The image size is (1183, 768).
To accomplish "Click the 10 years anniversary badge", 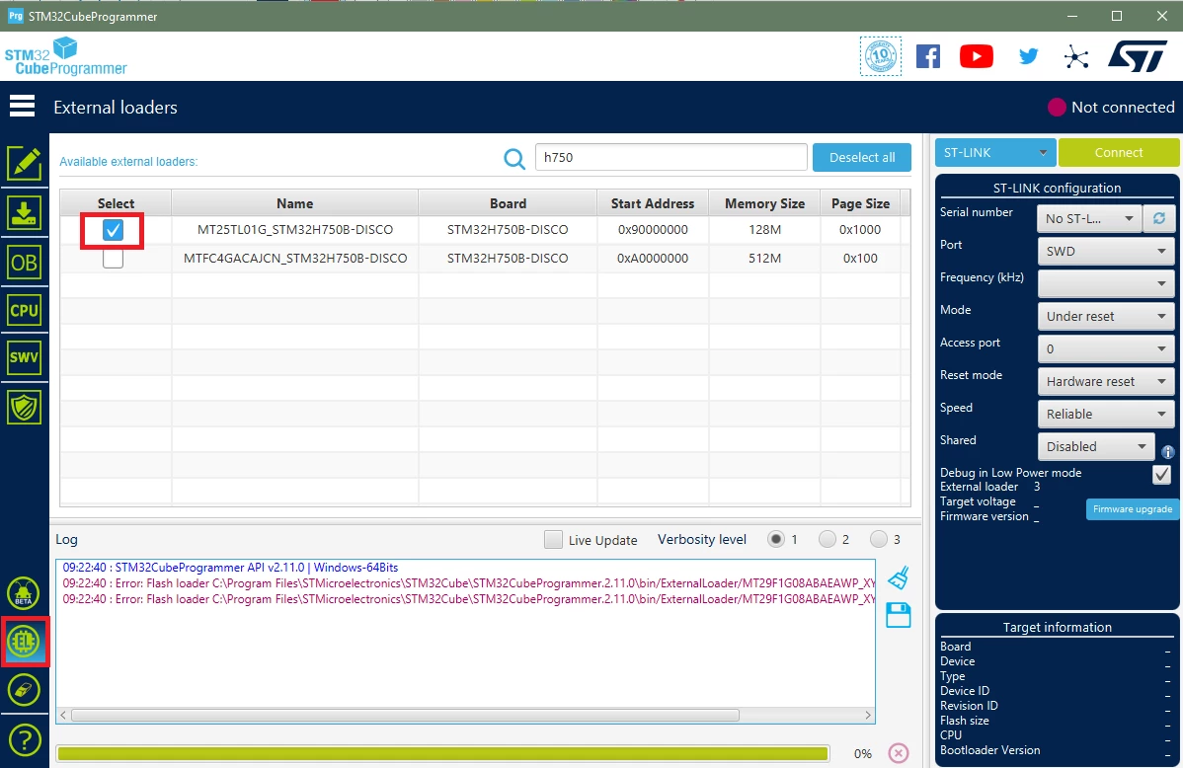I will tap(881, 56).
